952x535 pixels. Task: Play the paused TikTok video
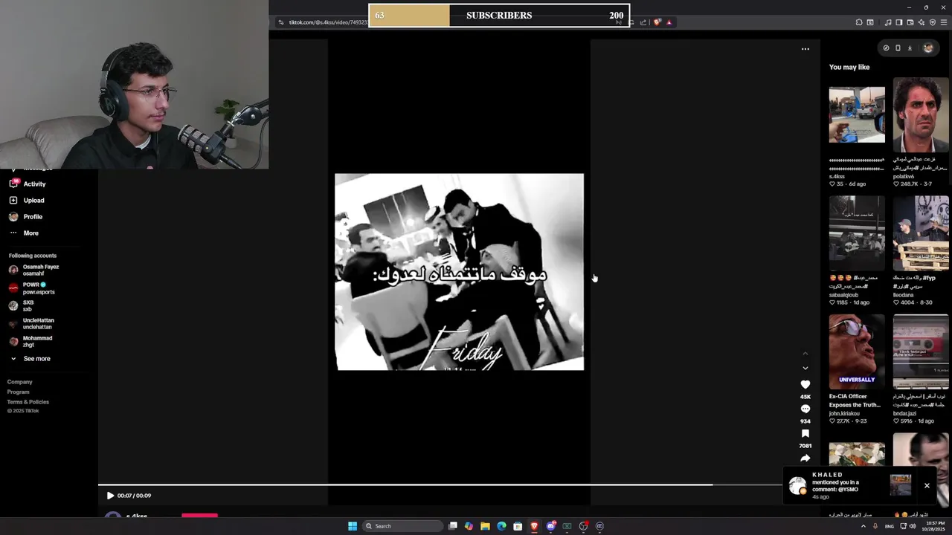tap(110, 496)
